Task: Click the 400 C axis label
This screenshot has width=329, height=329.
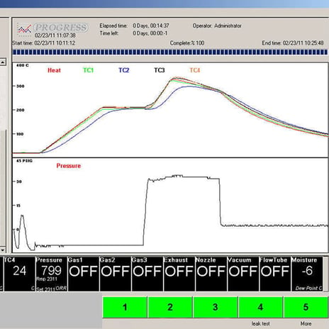Action: 23,65
